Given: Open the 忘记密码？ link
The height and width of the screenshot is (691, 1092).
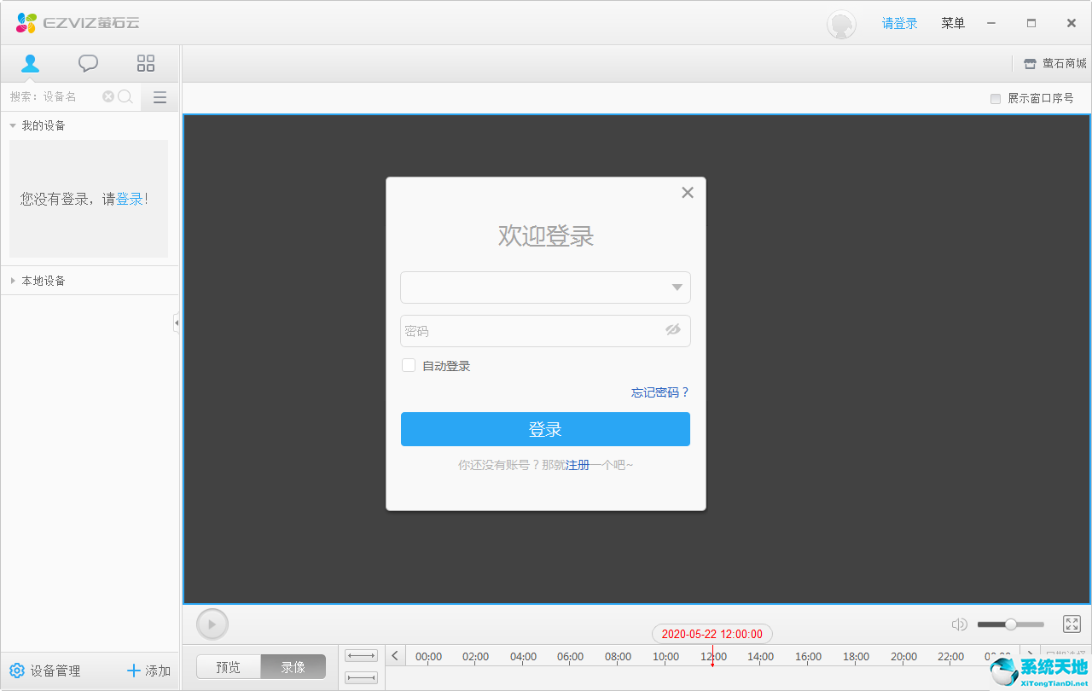Looking at the screenshot, I should 659,392.
